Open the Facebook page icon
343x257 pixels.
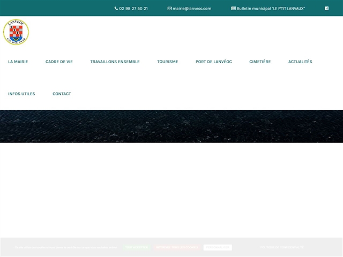(326, 9)
